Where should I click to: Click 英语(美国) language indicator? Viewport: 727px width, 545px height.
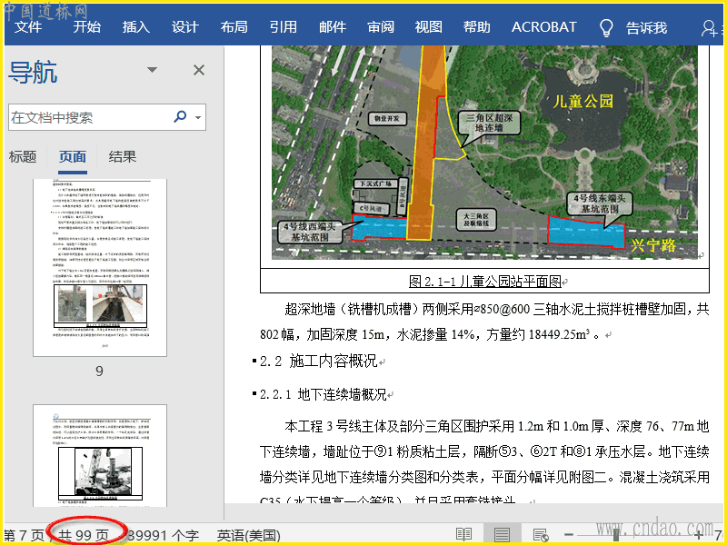point(248,535)
